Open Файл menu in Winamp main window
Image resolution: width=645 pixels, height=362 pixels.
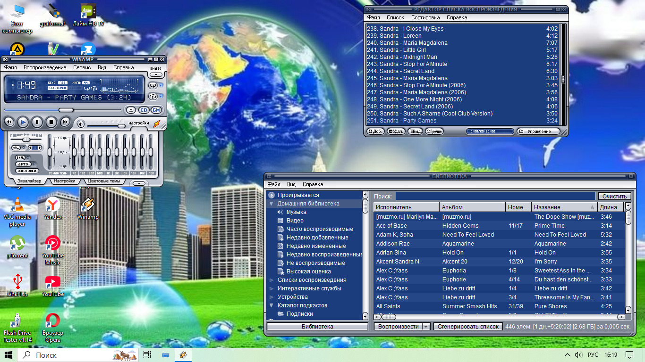pyautogui.click(x=10, y=68)
